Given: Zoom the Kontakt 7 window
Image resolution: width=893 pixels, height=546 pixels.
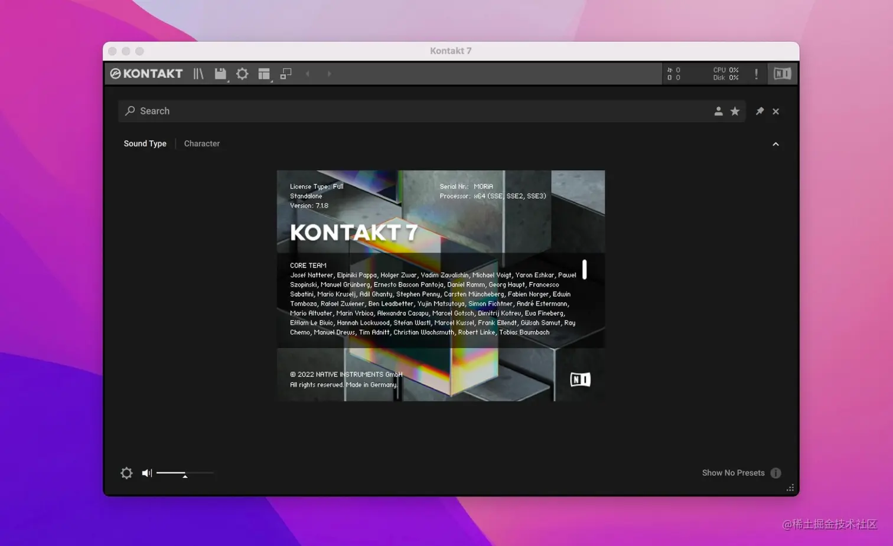Looking at the screenshot, I should point(139,51).
